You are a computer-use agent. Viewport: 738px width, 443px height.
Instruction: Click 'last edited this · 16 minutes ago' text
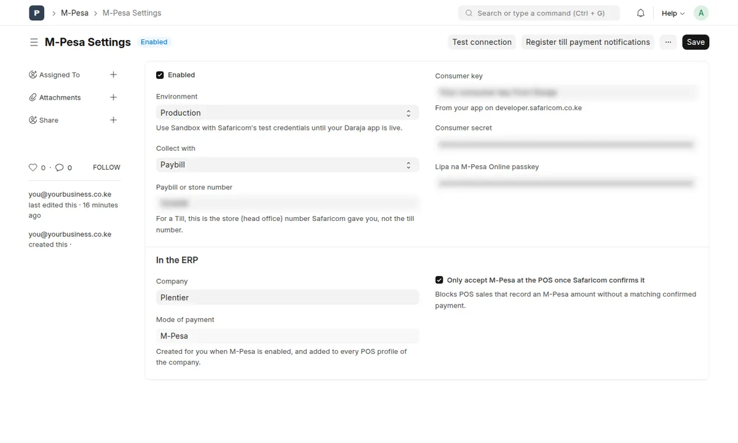(73, 210)
